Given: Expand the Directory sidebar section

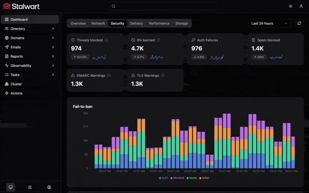Looking at the screenshot, I should [x=18, y=29].
